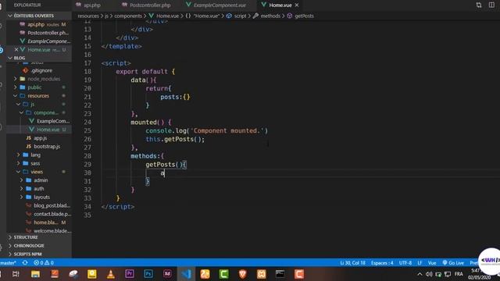Change indentation via Espaces : 4

tap(382, 263)
